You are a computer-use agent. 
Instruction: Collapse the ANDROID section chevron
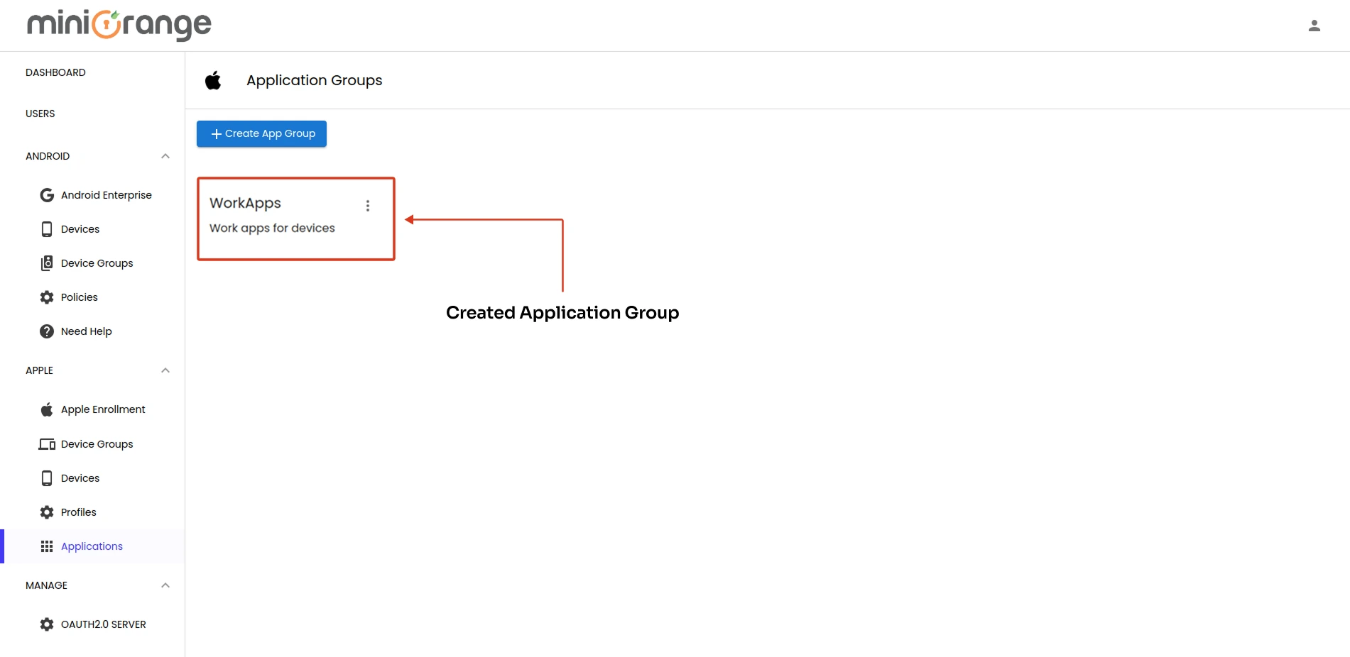click(165, 156)
